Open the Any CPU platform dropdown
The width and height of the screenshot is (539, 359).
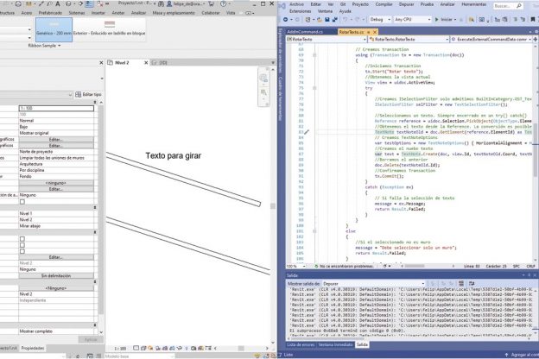tap(412, 20)
